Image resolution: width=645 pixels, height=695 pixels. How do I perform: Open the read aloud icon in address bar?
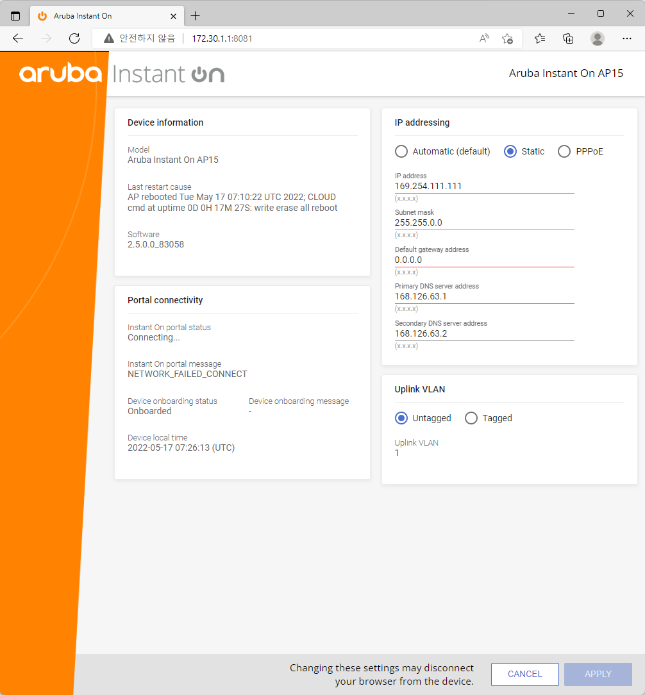tap(484, 38)
